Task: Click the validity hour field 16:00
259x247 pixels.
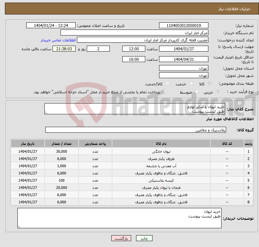Action: pyautogui.click(x=134, y=59)
